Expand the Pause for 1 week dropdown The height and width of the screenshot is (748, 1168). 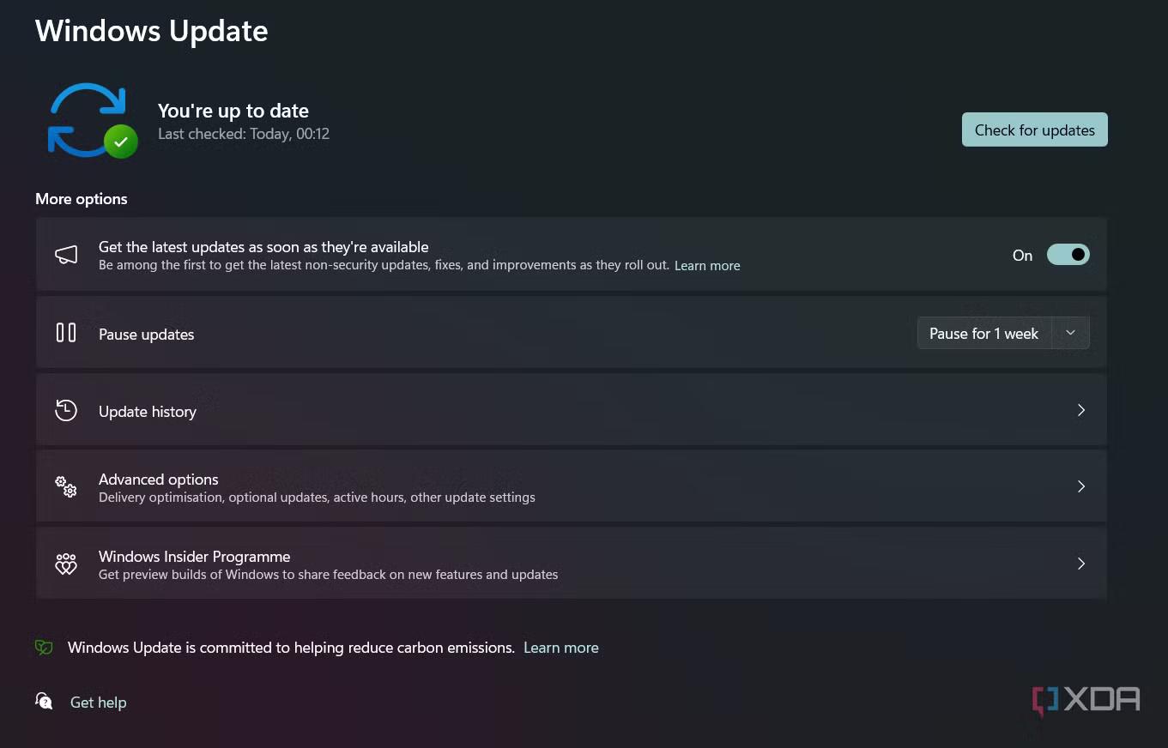[x=1070, y=333]
